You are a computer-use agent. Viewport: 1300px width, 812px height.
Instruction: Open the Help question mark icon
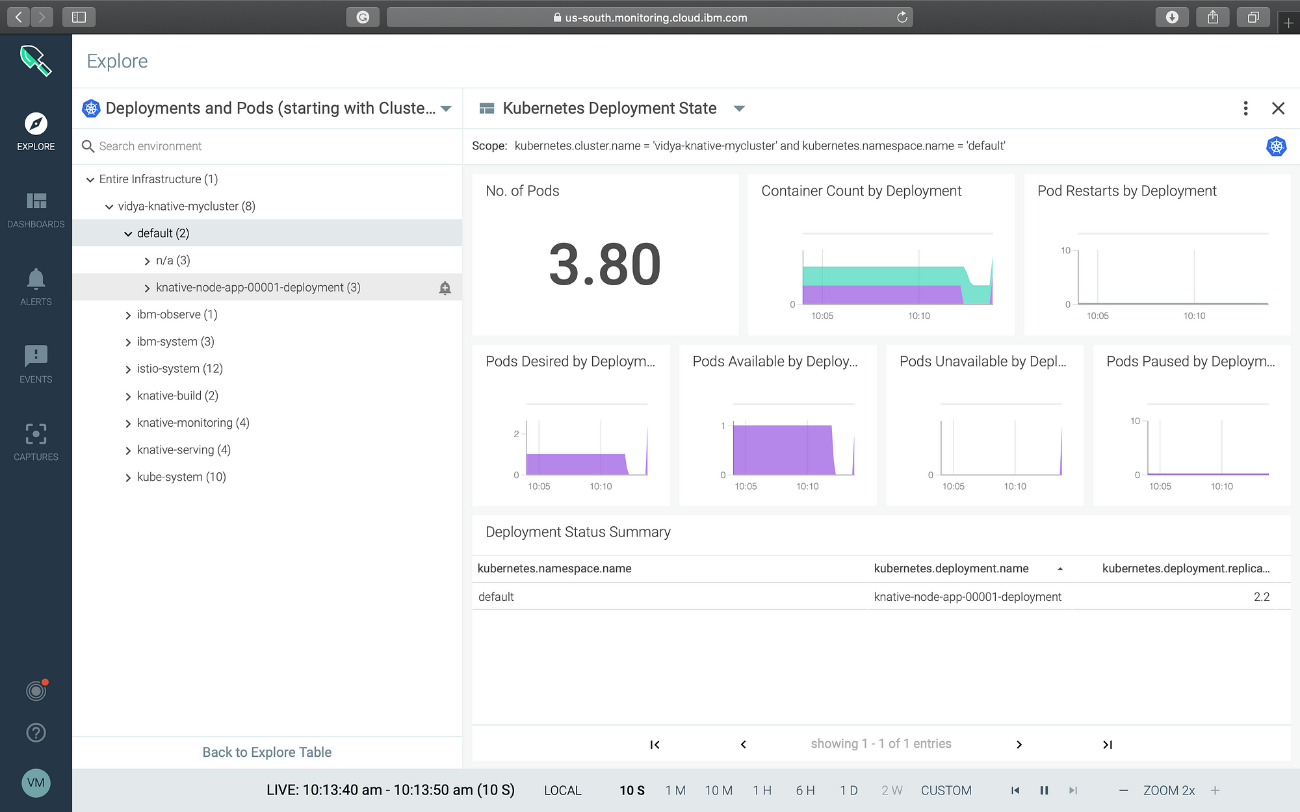[36, 733]
